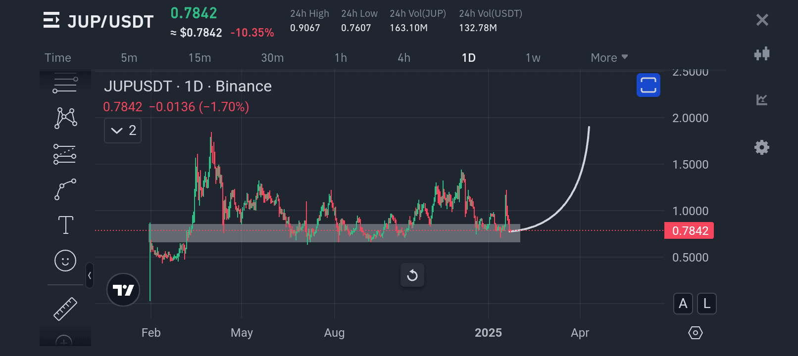The width and height of the screenshot is (798, 356).
Task: Open the candlestick chart style icon
Action: (x=762, y=53)
